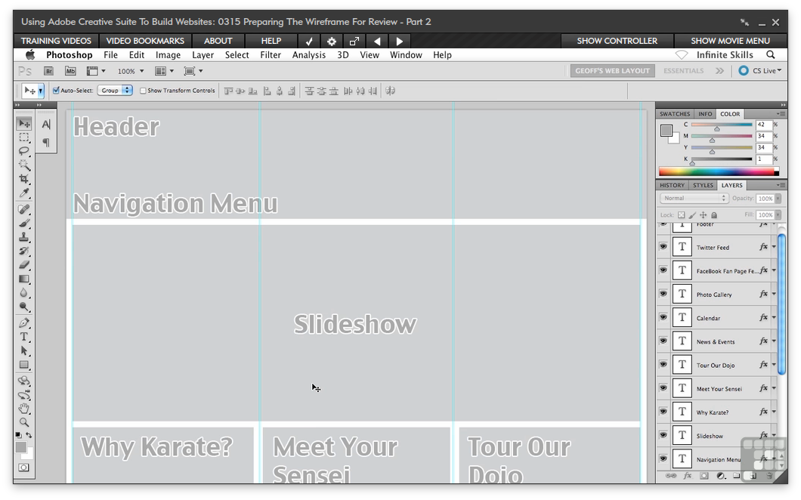Open the Training Videos section
This screenshot has height=500, width=801.
pos(56,41)
